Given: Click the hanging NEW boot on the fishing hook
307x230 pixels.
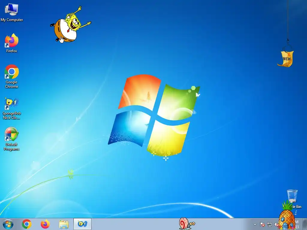Looking at the screenshot, I should click(286, 58).
